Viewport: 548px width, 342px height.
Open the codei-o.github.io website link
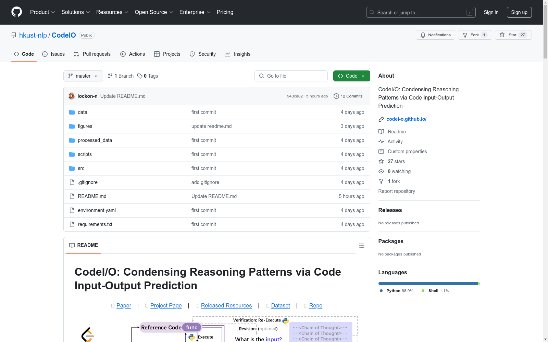point(407,119)
